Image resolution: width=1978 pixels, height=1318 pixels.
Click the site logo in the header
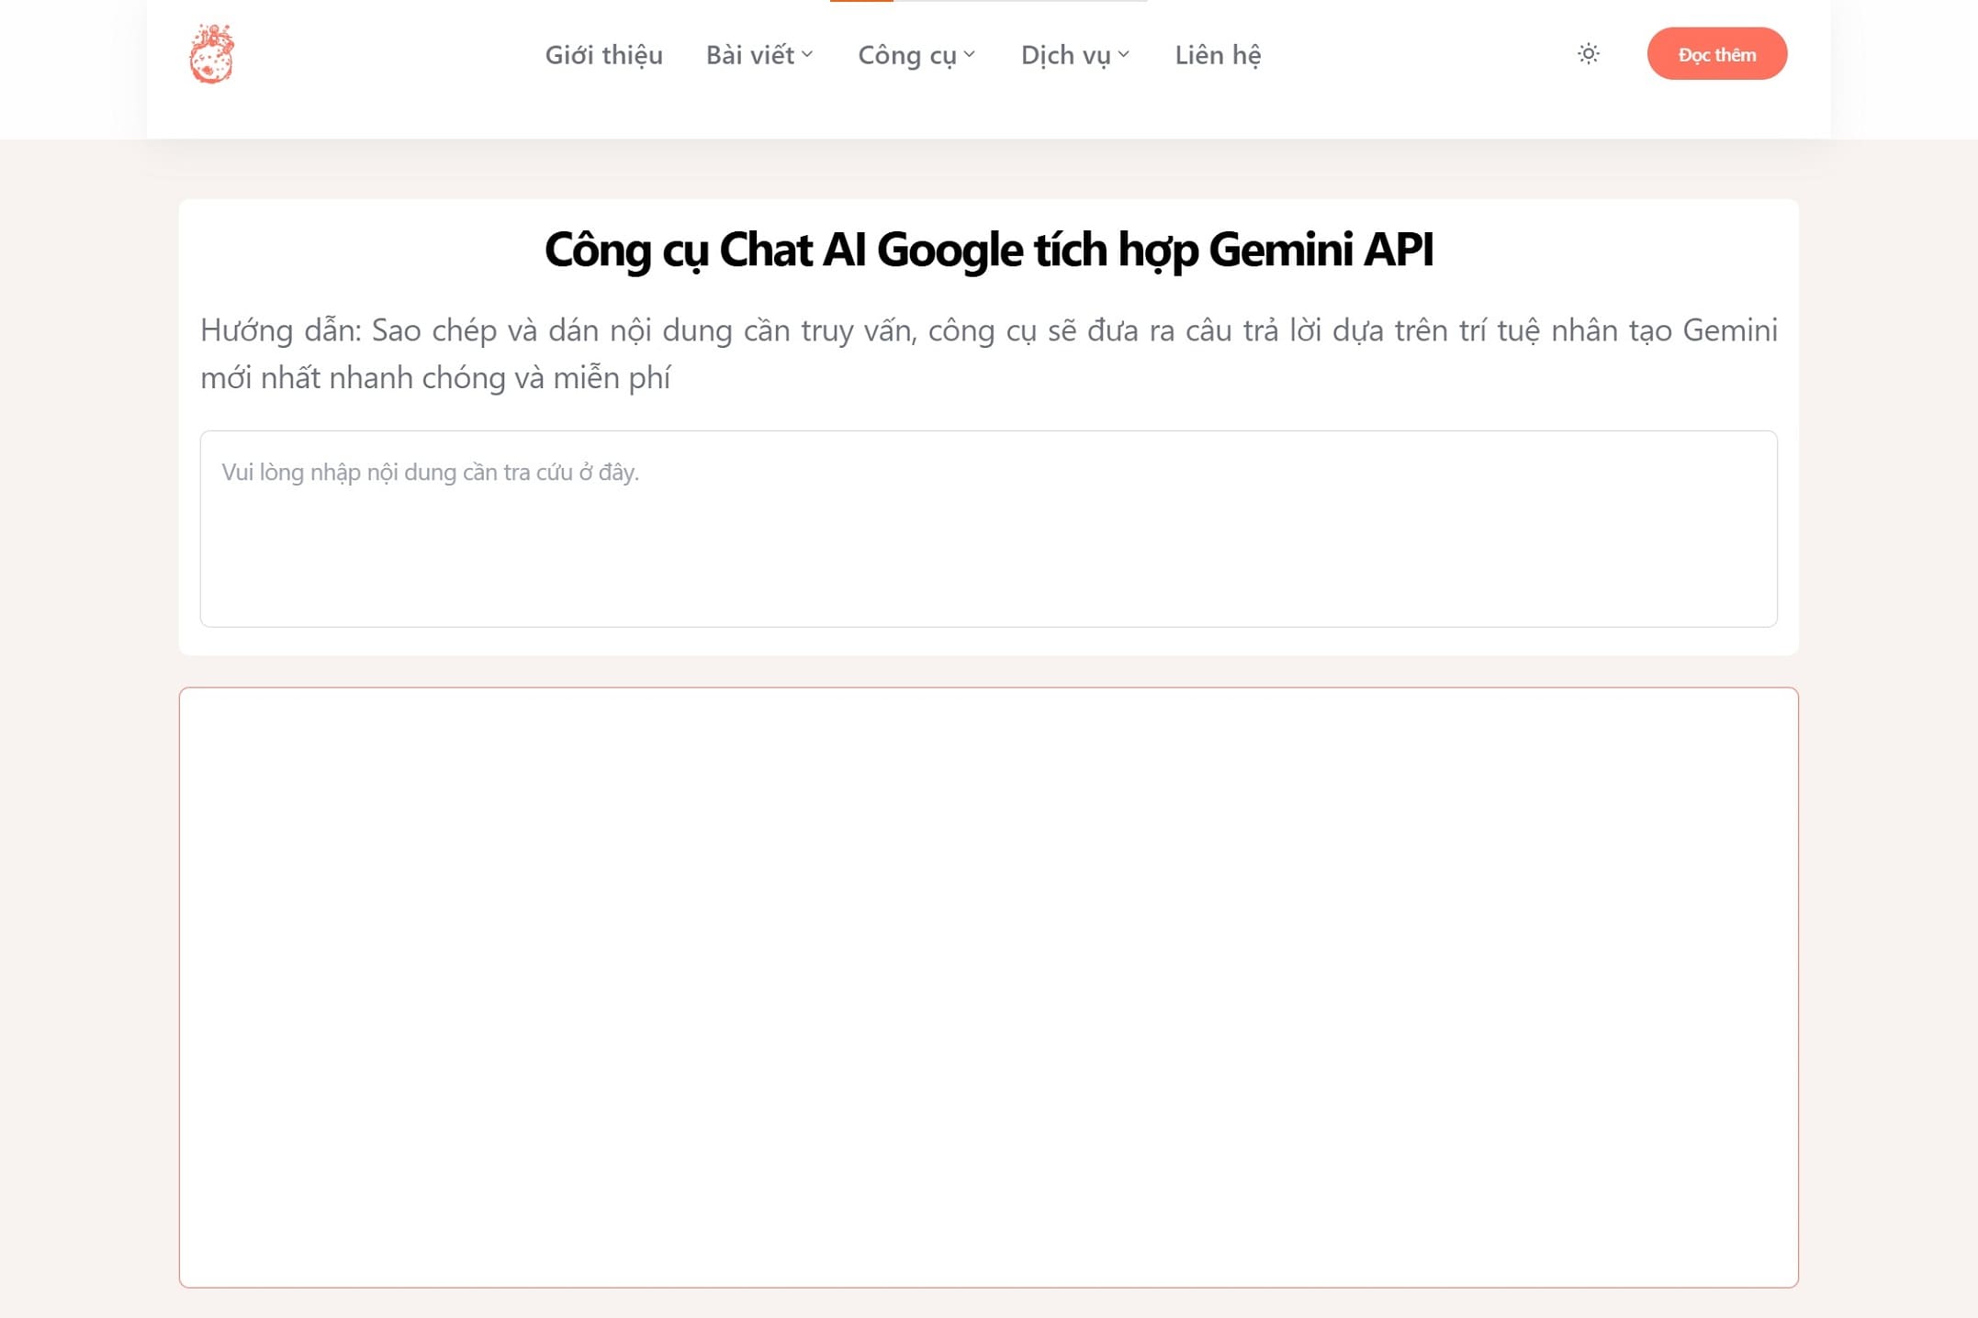tap(212, 54)
